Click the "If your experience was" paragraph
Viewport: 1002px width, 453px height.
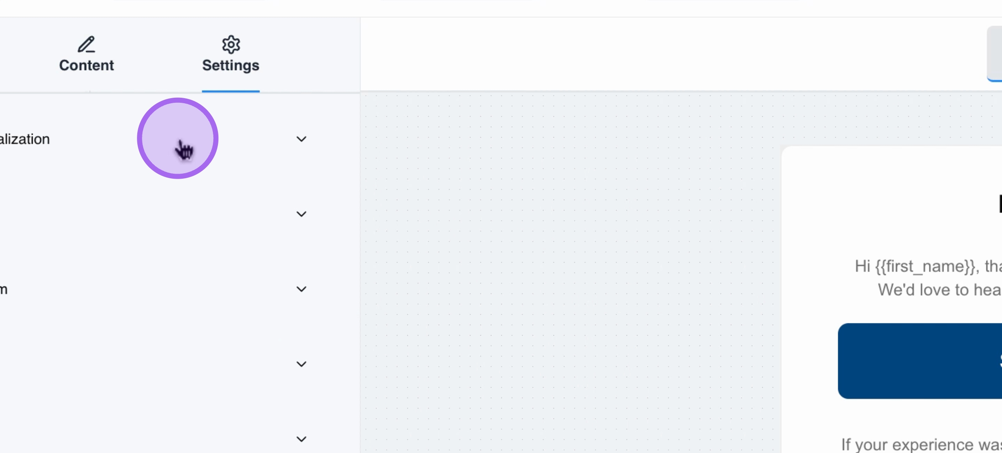[x=921, y=444]
